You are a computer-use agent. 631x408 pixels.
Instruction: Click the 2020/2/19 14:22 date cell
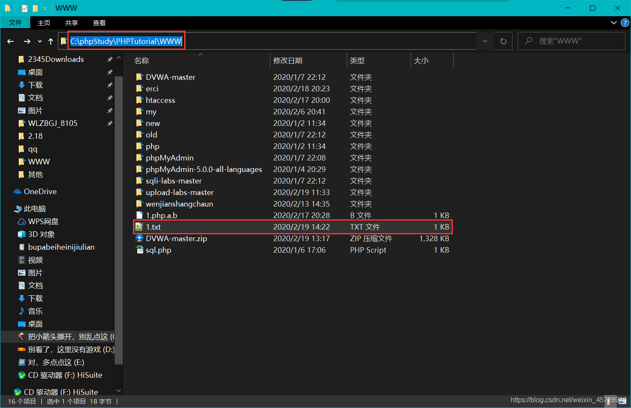pos(301,227)
